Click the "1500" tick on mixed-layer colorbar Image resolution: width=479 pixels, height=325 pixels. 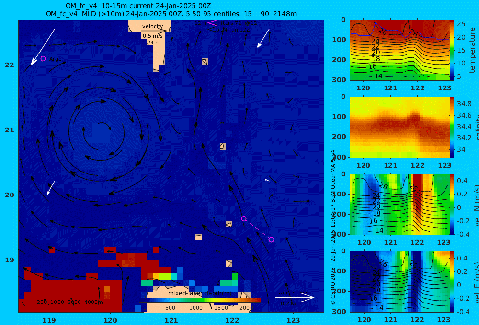pyautogui.click(x=220, y=308)
